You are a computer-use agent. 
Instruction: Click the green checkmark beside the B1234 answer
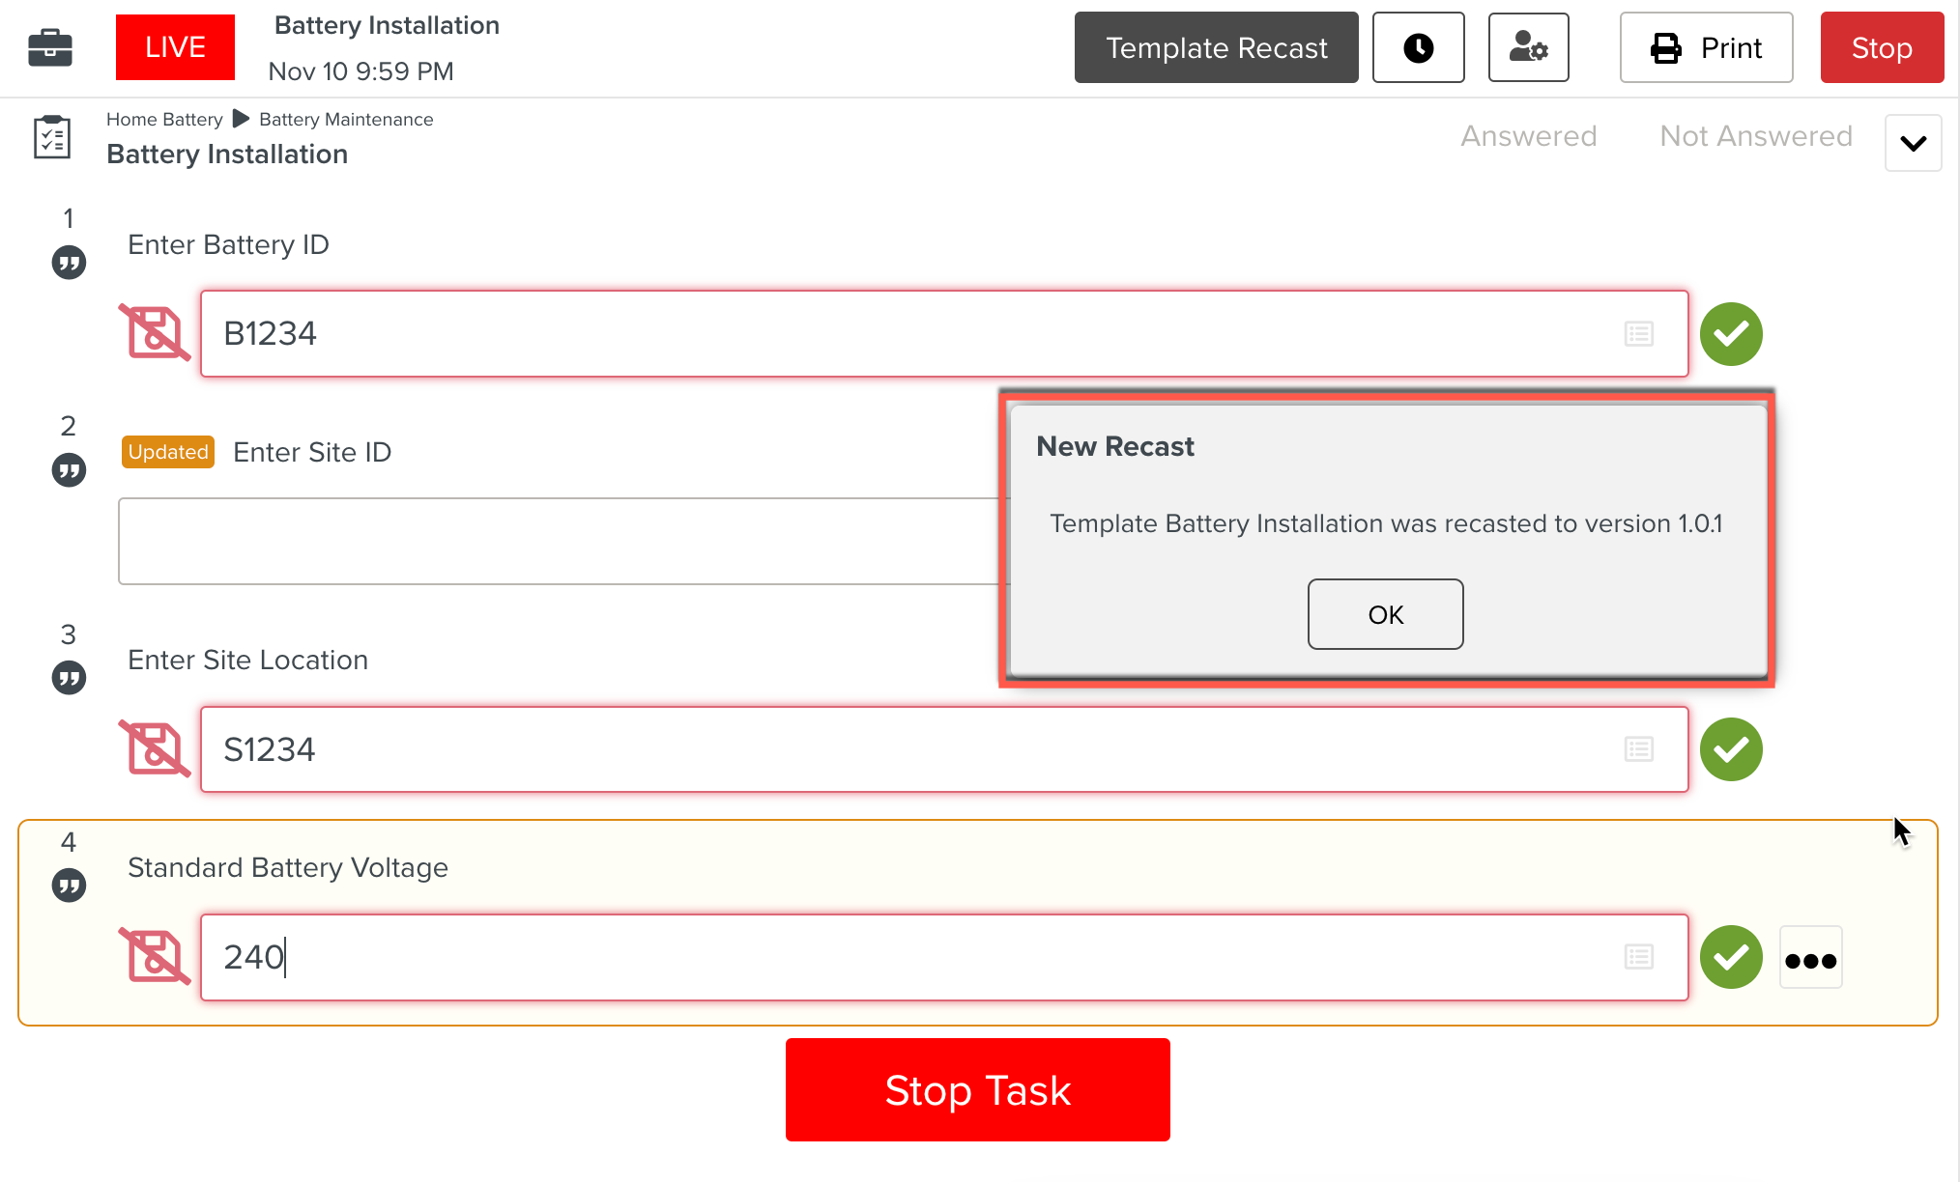click(1731, 333)
